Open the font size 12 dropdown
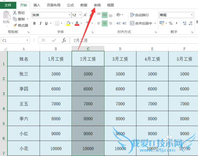This screenshot has height=156, width=198. tap(80, 15)
